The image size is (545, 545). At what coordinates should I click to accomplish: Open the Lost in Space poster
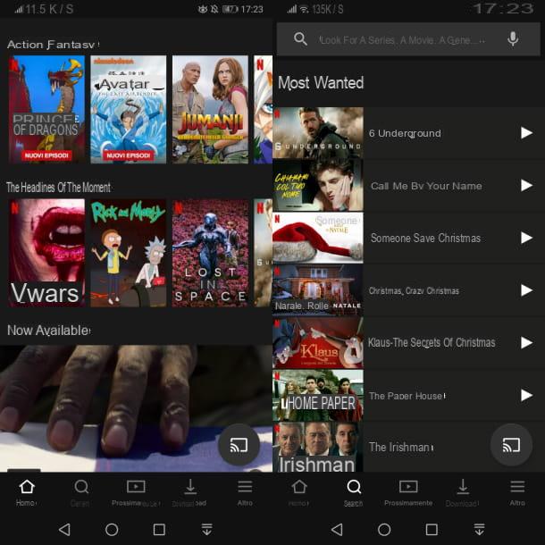coord(210,253)
